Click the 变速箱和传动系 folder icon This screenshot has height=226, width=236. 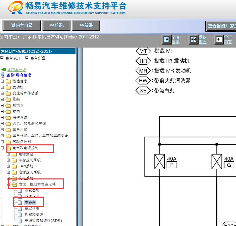click(8, 93)
